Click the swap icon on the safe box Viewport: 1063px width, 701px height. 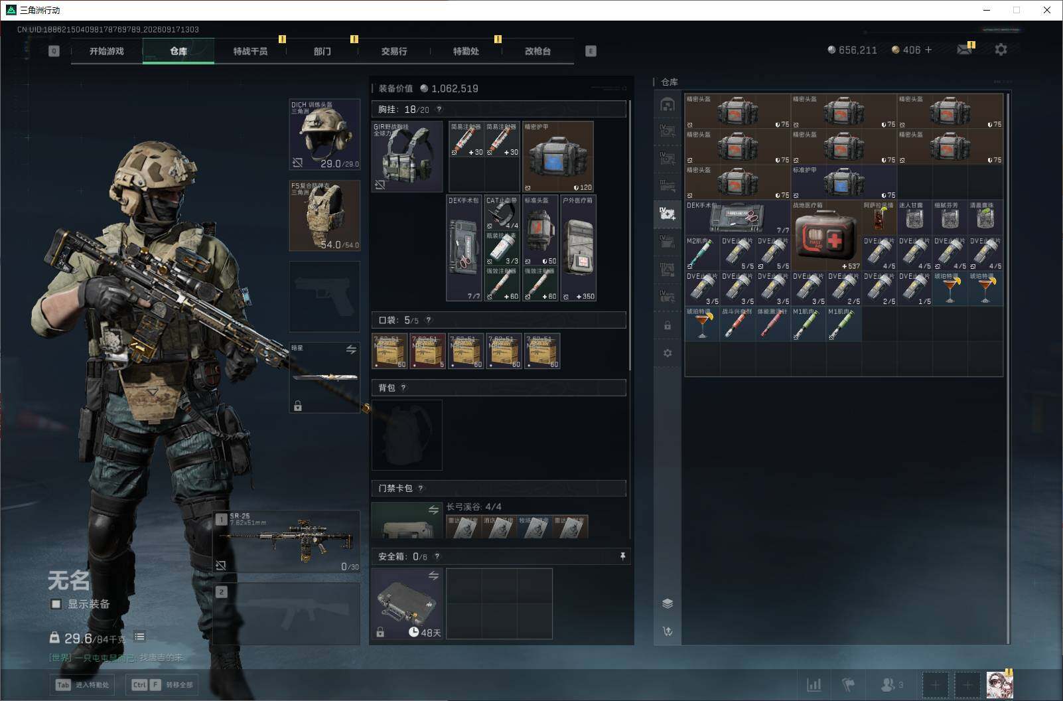pyautogui.click(x=433, y=576)
